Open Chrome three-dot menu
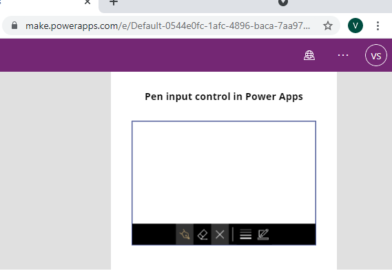Image resolution: width=392 pixels, height=271 pixels. [378, 26]
